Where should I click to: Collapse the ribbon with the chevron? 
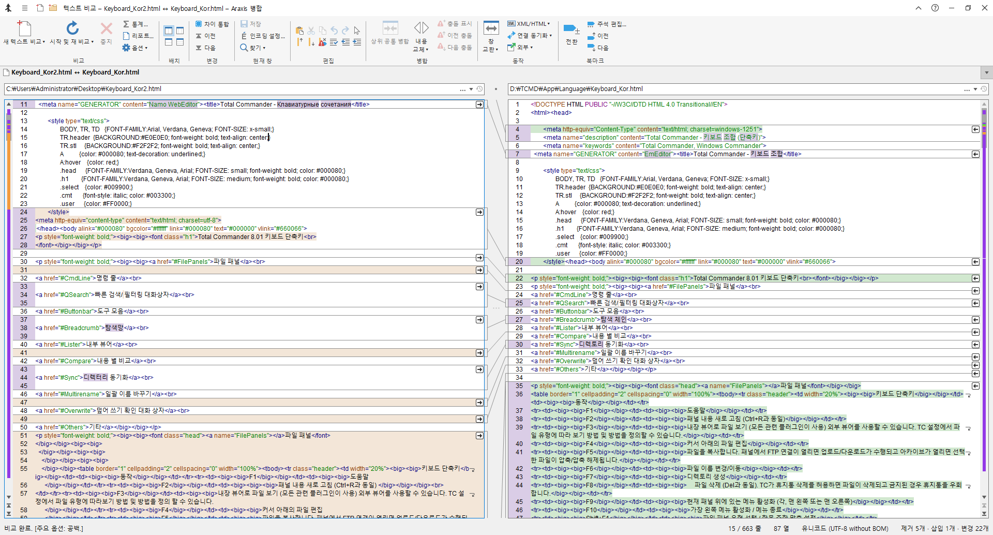[919, 8]
